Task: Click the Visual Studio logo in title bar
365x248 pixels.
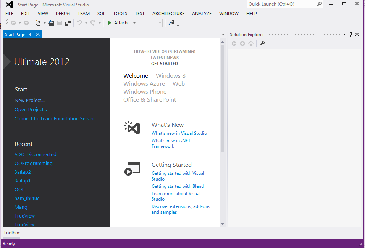Action: pyautogui.click(x=10, y=5)
